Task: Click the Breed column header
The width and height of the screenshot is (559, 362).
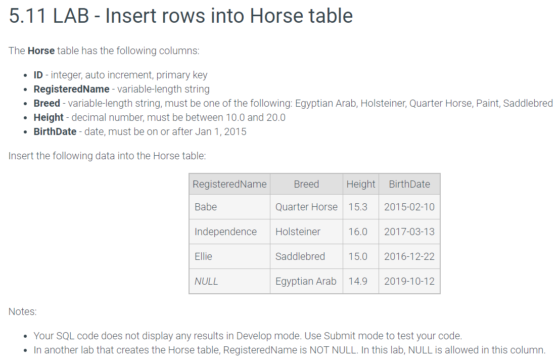Action: pos(307,184)
